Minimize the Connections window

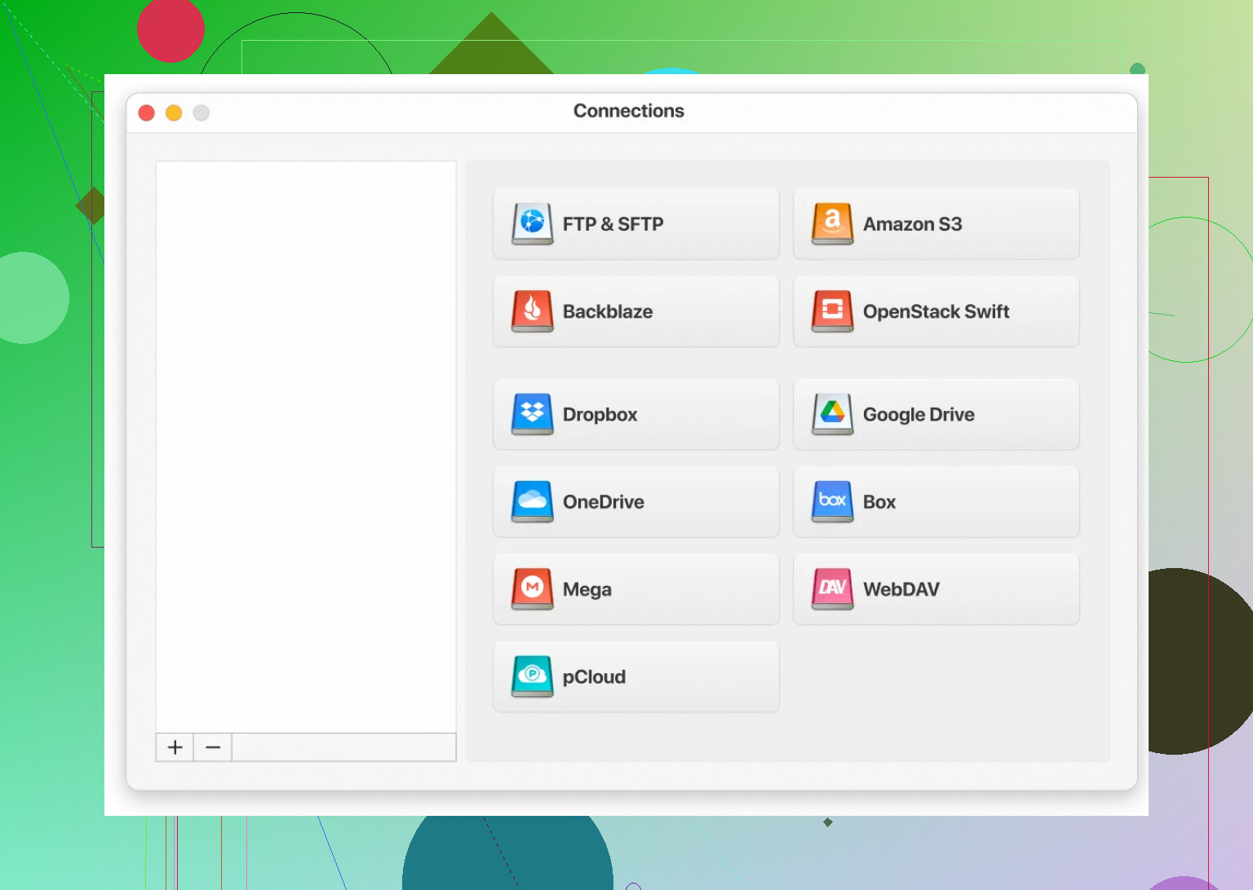pos(174,112)
